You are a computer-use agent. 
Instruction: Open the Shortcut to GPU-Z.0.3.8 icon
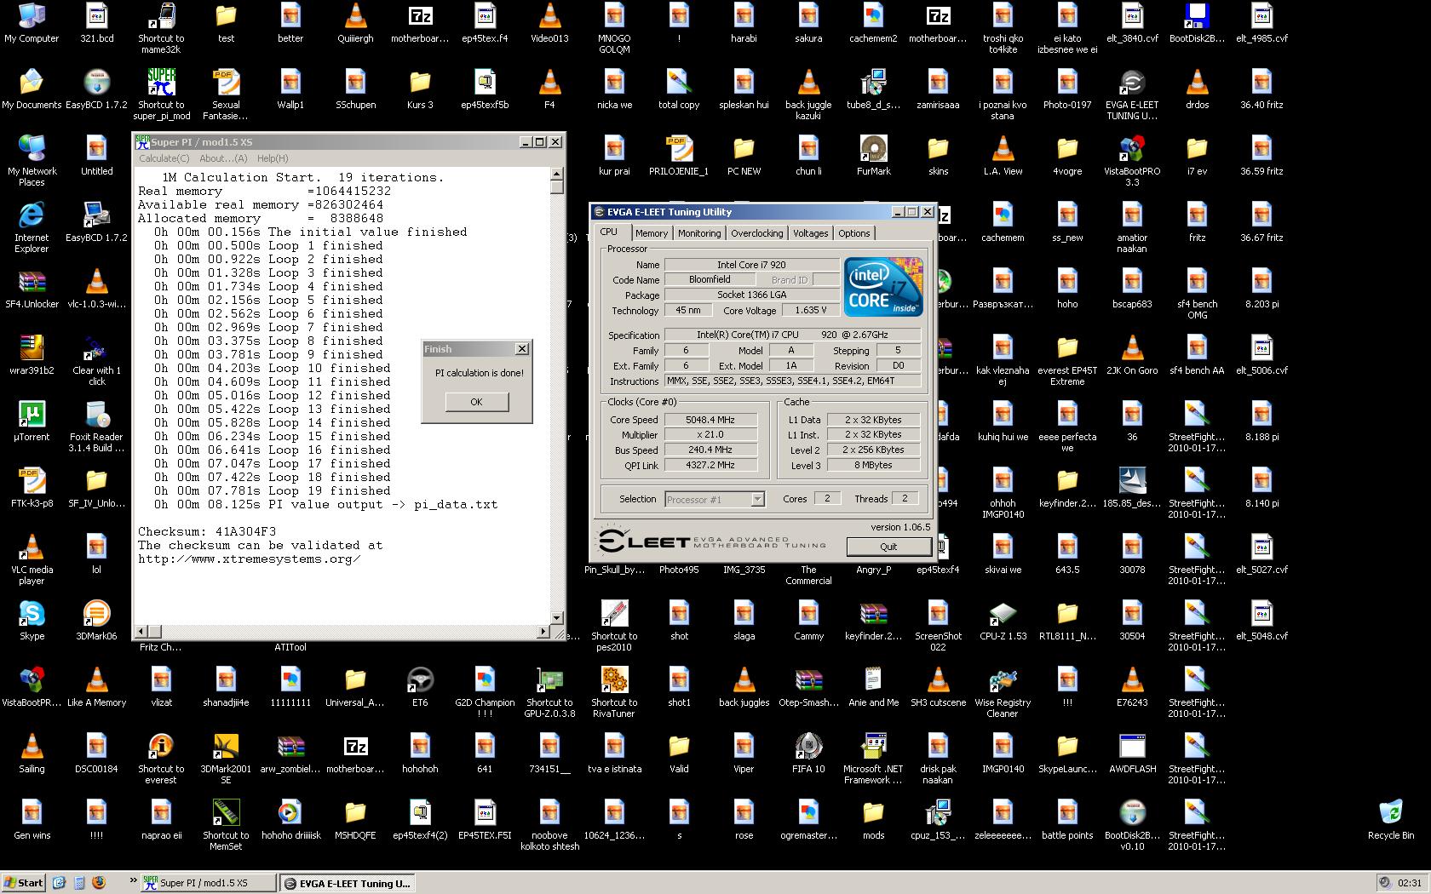[x=549, y=691]
